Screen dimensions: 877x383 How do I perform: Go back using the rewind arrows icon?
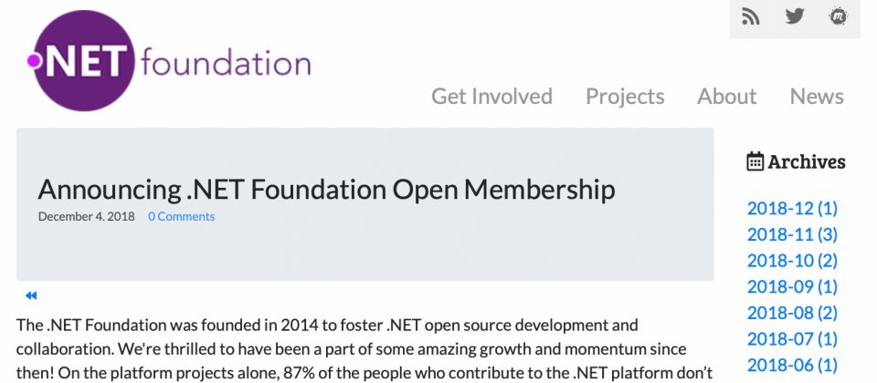pos(31,295)
